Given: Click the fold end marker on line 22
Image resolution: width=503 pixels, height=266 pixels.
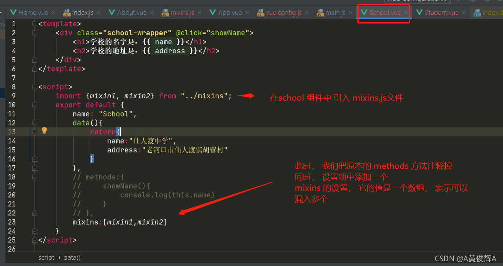Looking at the screenshot, I should pos(35,213).
